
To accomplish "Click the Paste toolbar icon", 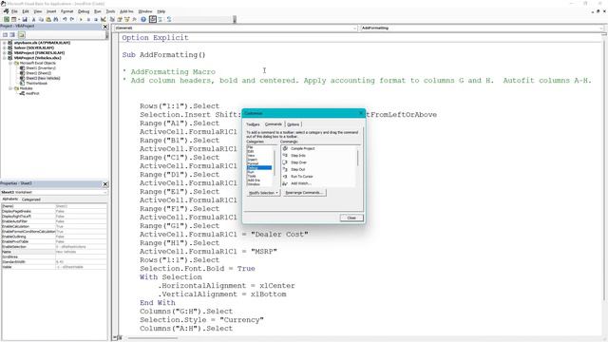I will click(x=48, y=19).
